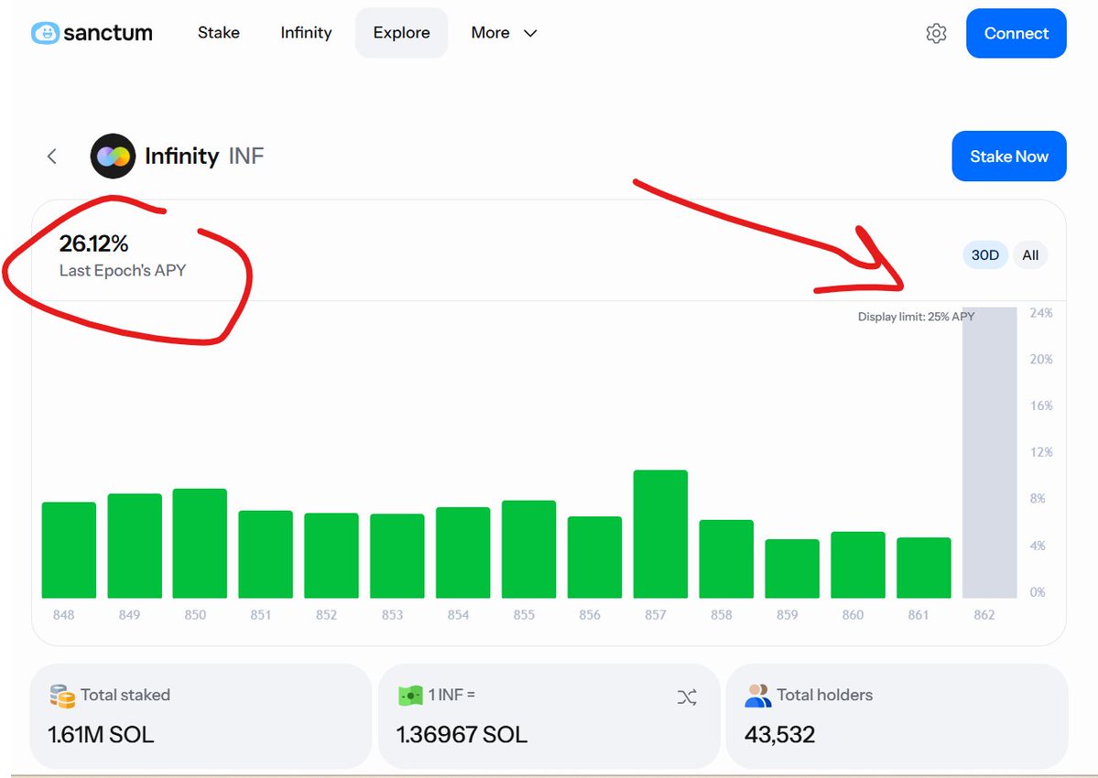Click the epoch 855 green bar
Screen dimensions: 1098x778
tap(528, 549)
